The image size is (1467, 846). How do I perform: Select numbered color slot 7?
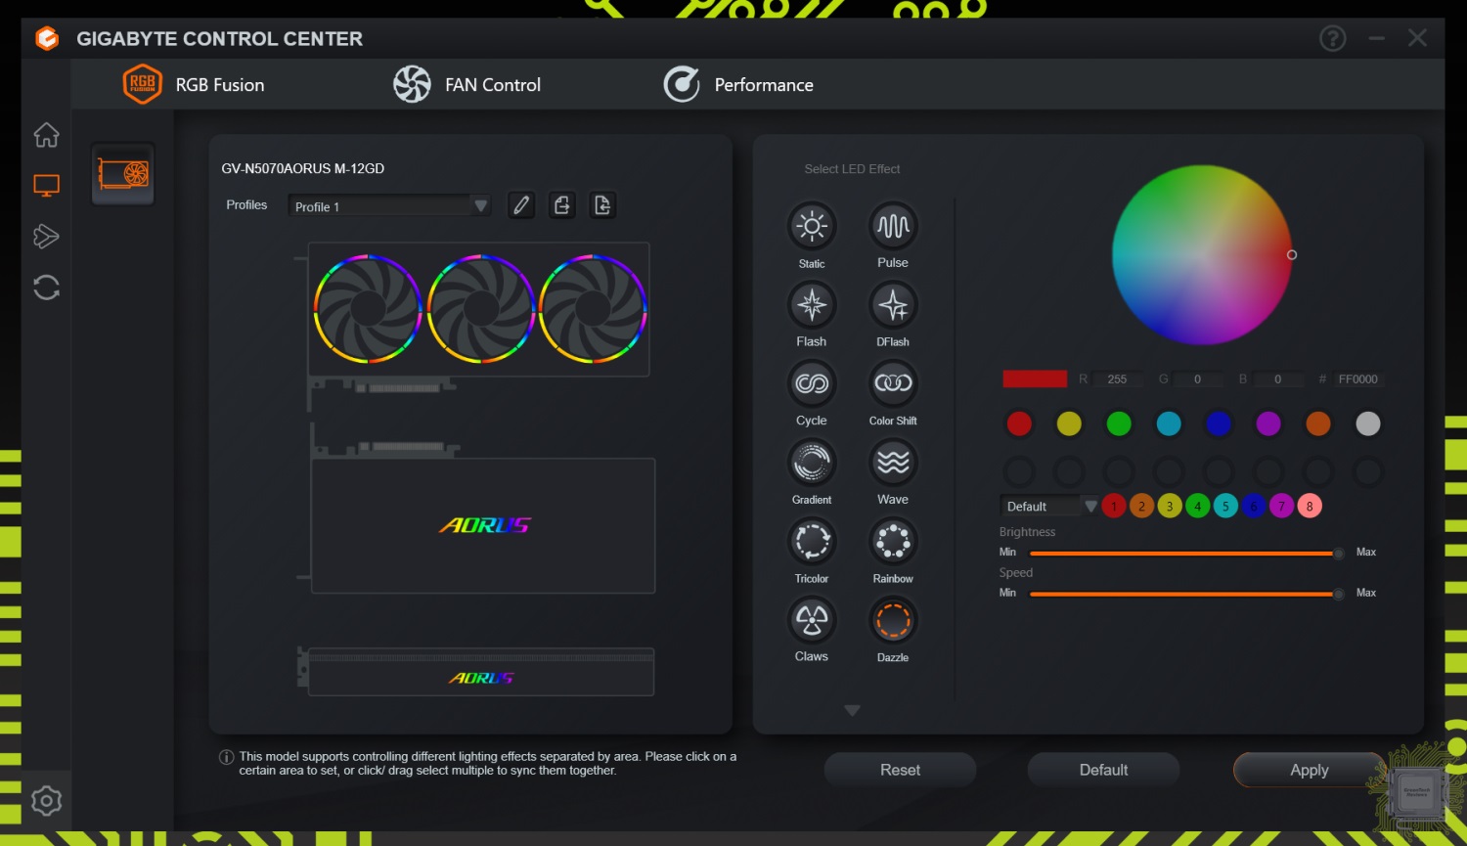click(x=1281, y=506)
